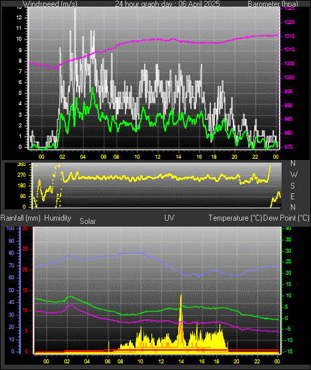
Task: Click the "Windspeed (m/s)" axis title
Action: coord(50,4)
